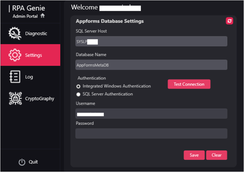Go to the Diagnostic menu item
244x172 pixels.
30,33
